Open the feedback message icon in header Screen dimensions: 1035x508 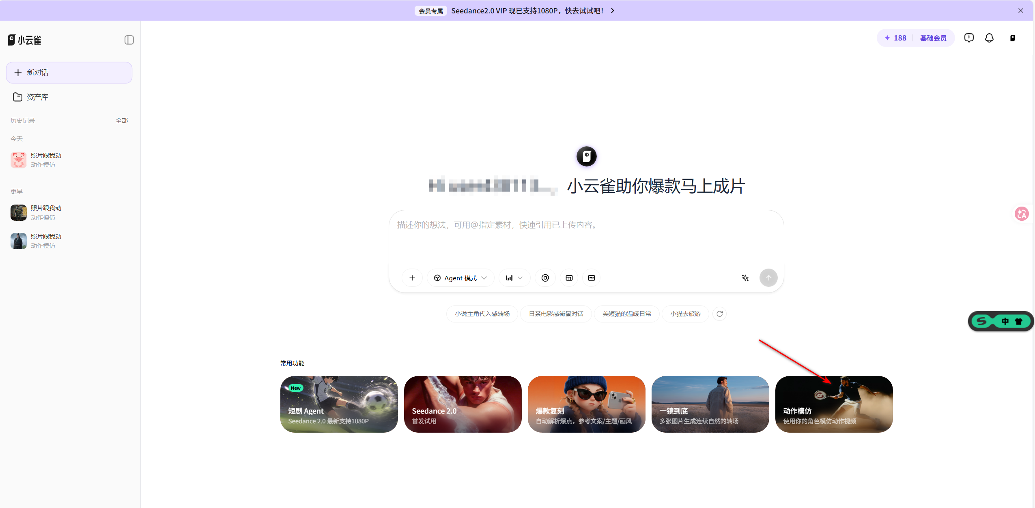968,38
